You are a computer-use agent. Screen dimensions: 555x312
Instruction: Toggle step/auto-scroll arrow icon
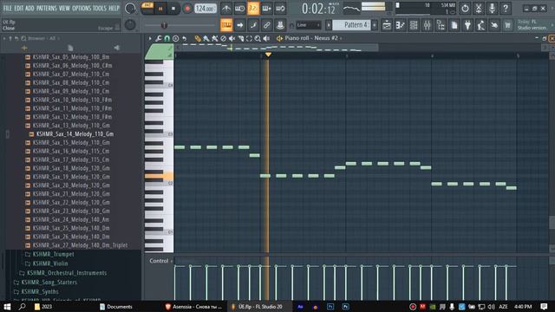pyautogui.click(x=239, y=25)
